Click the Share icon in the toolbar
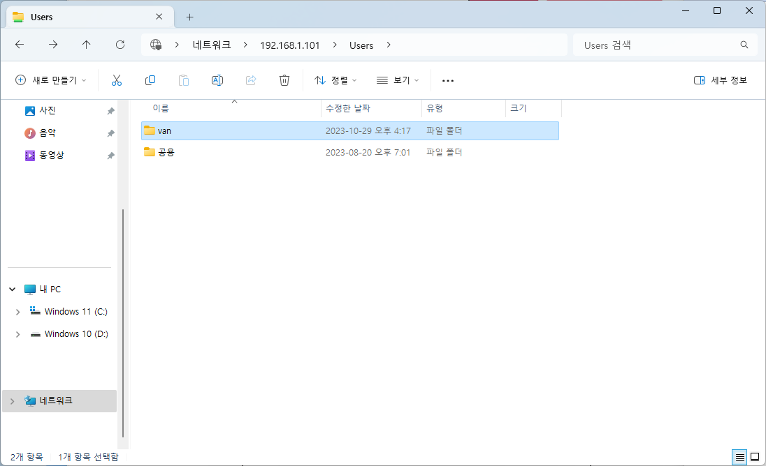The height and width of the screenshot is (466, 766). (251, 80)
